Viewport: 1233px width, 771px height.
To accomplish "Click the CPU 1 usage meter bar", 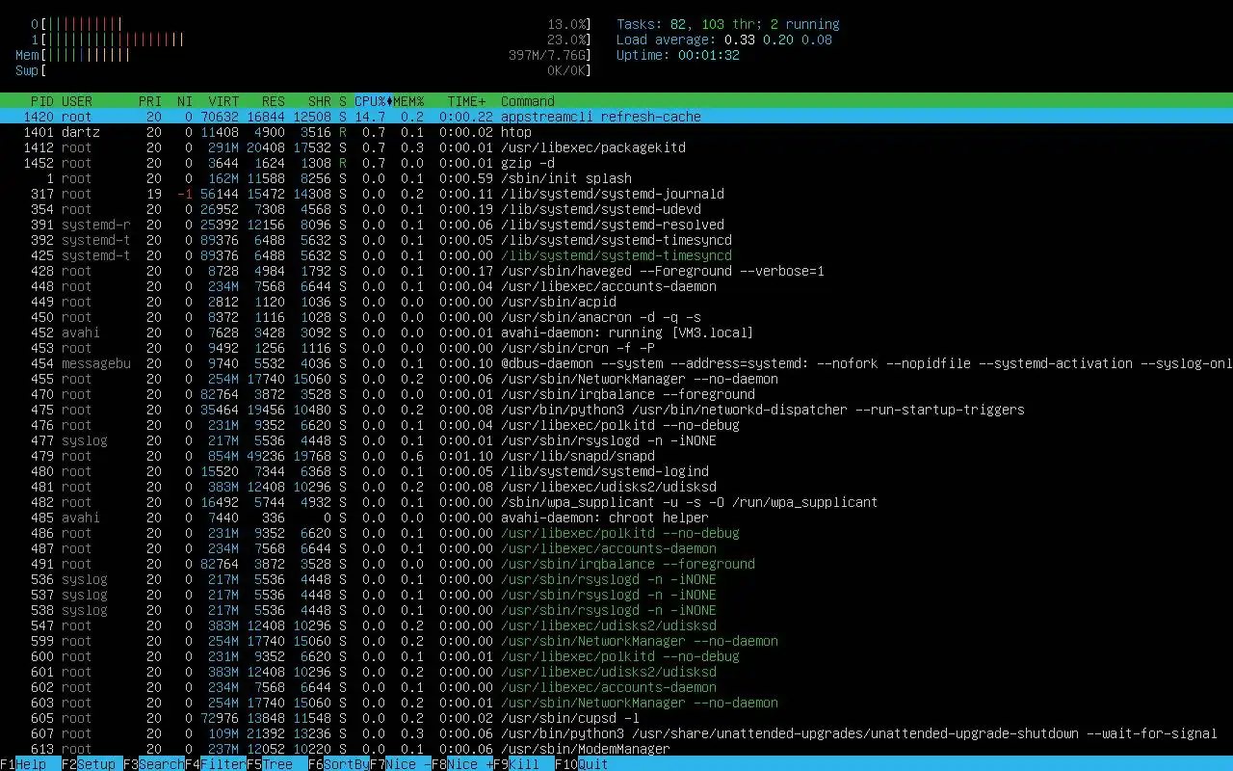I will [x=312, y=40].
